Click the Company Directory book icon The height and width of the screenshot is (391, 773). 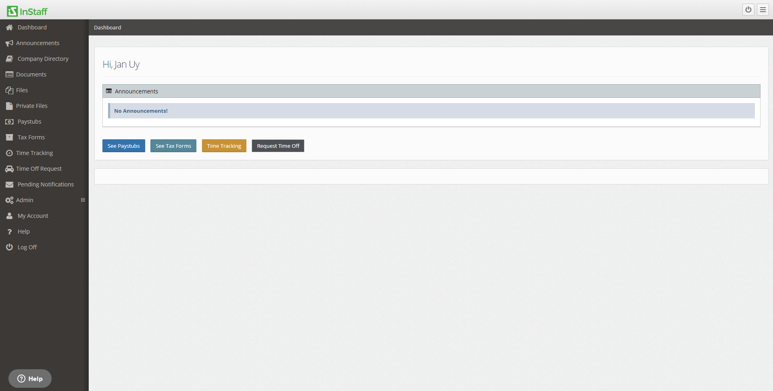click(x=9, y=58)
